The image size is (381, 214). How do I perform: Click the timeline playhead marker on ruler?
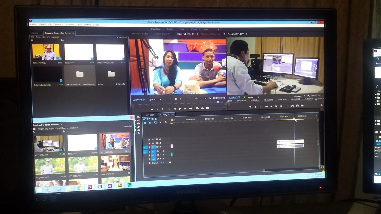(x=294, y=118)
